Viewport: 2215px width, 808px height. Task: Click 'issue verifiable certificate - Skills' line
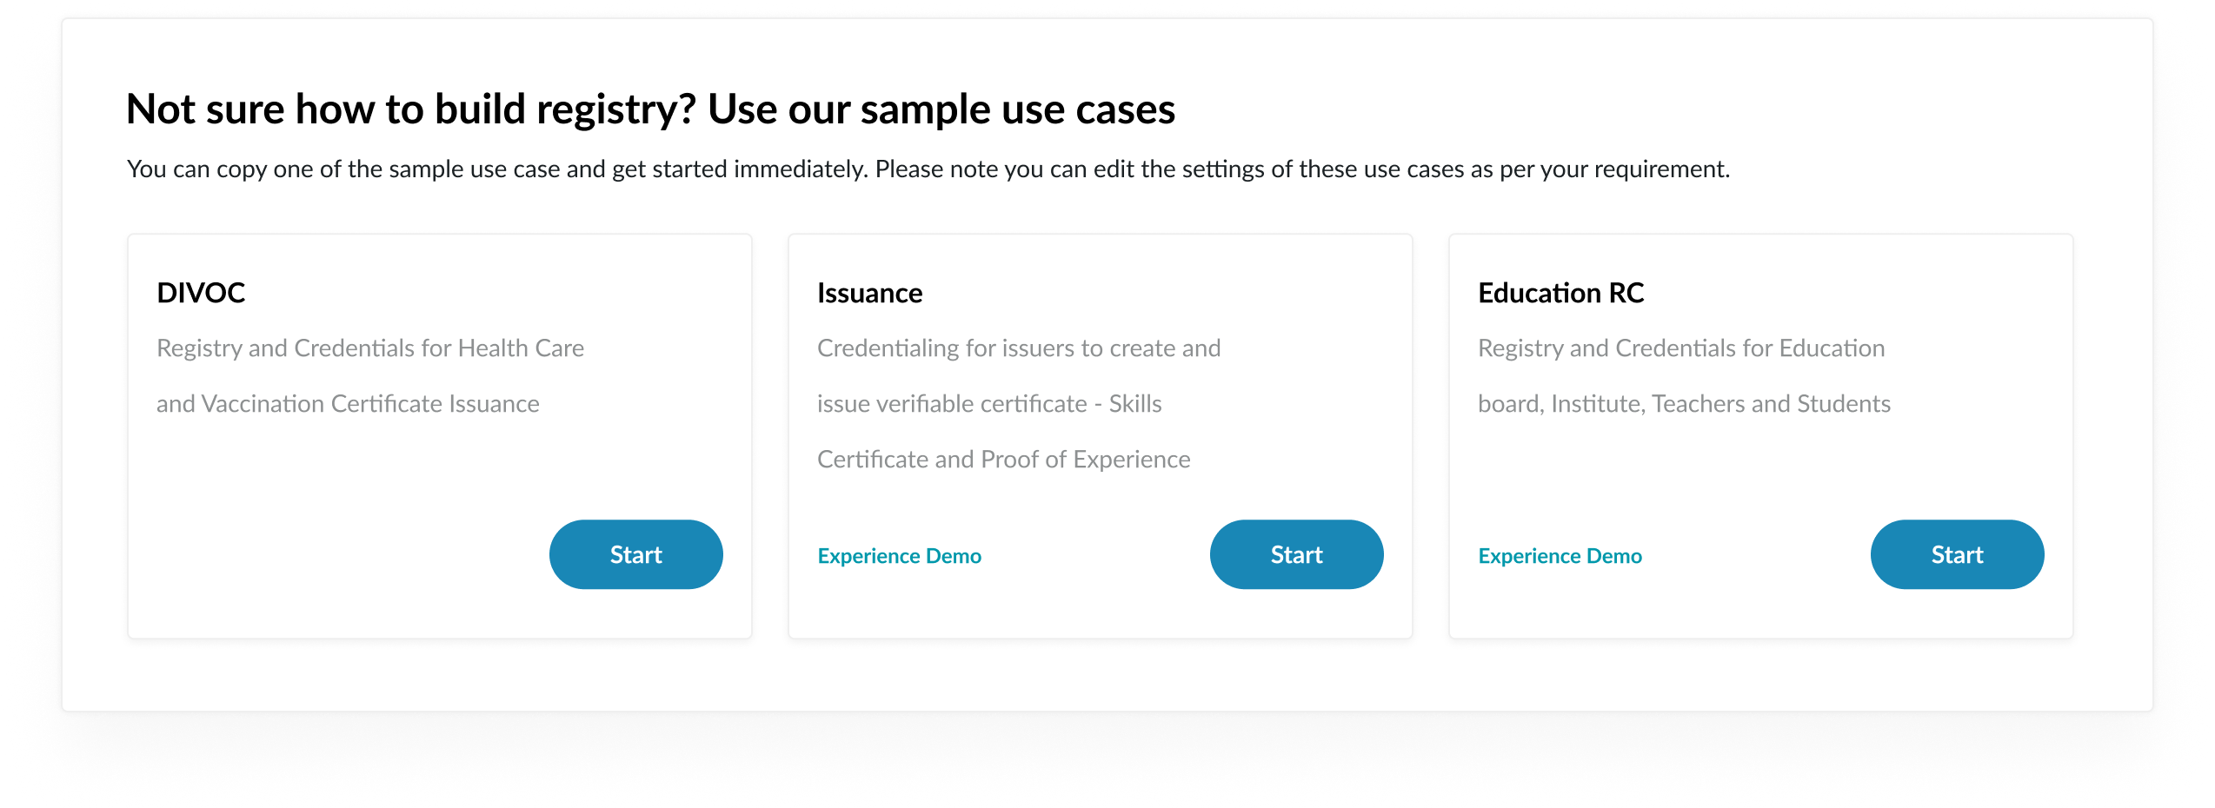coord(989,404)
